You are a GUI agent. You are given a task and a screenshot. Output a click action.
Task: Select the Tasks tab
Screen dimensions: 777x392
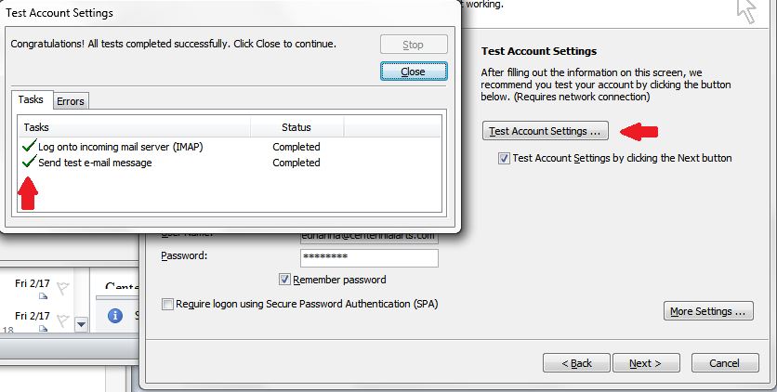[x=32, y=99]
